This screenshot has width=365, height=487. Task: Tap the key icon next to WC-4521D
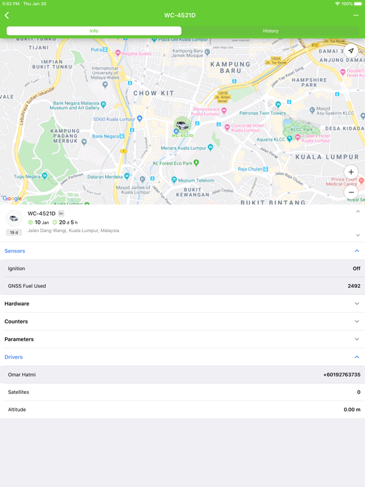click(61, 213)
